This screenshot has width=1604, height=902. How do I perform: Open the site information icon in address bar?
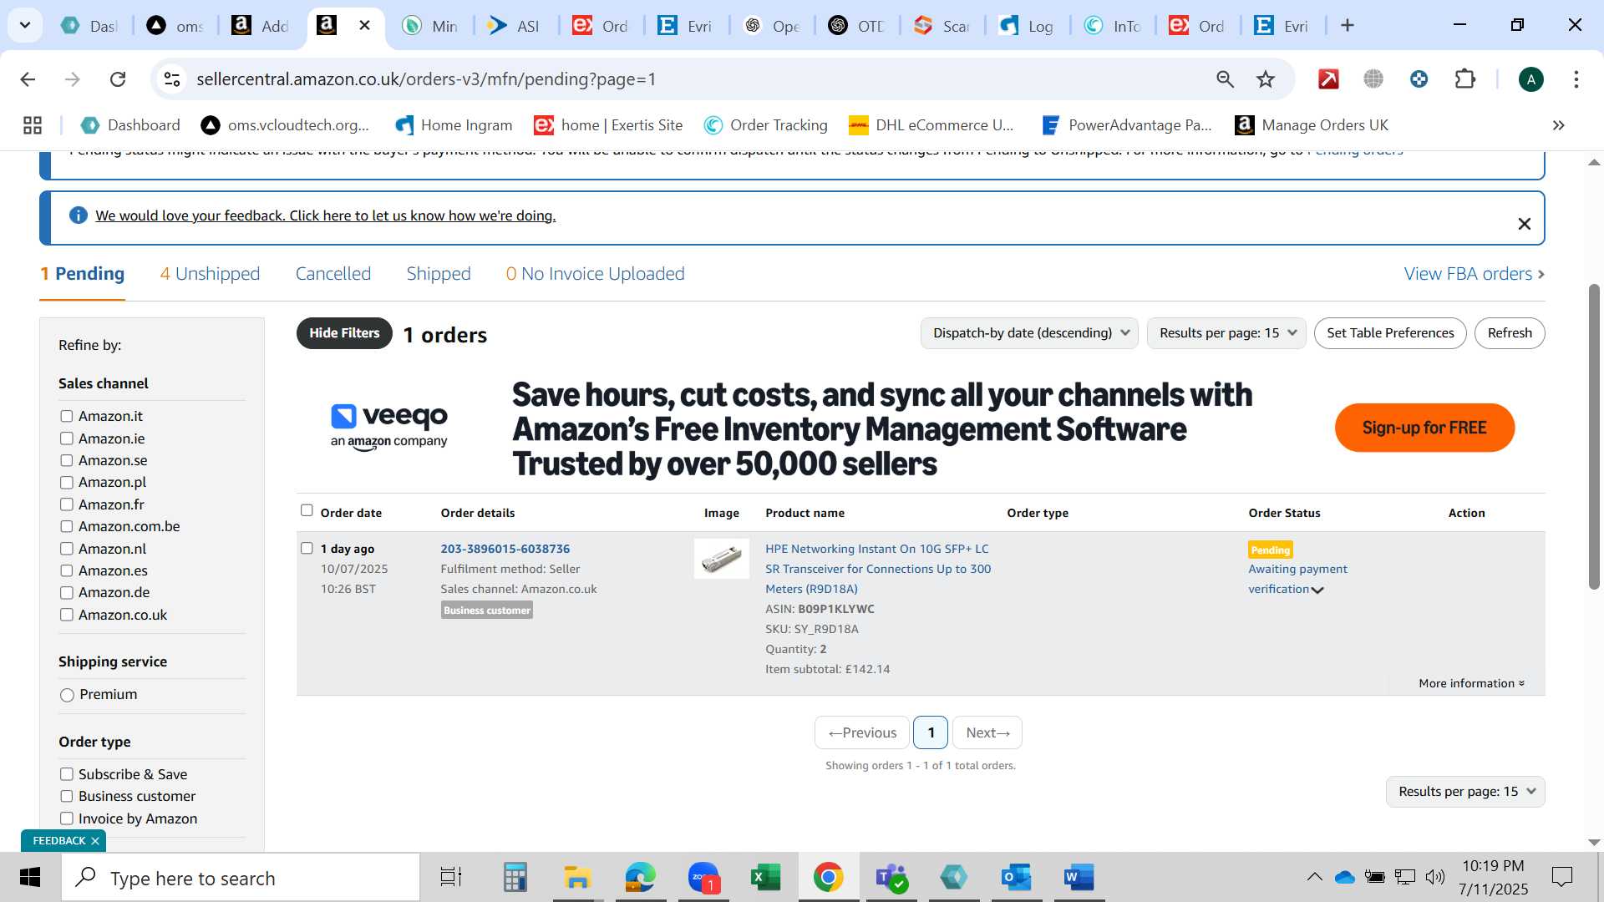click(x=172, y=79)
